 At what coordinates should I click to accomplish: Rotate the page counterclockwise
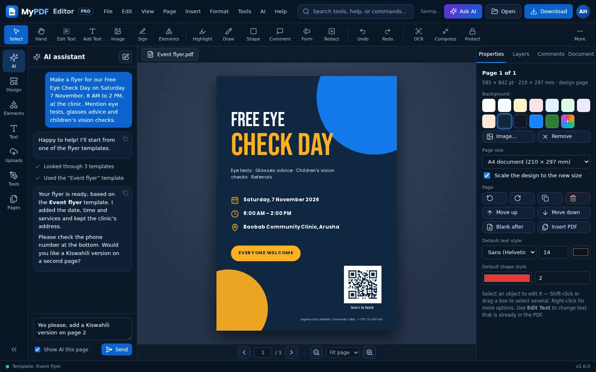coord(494,198)
